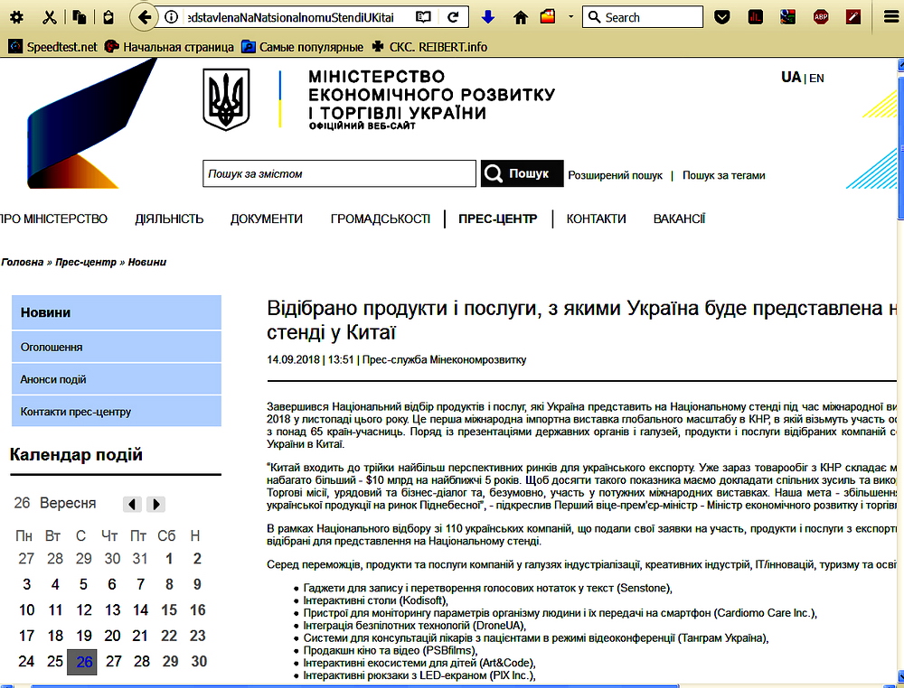Viewport: 904px width, 688px height.
Task: Go to previous month in calendar
Action: [132, 505]
